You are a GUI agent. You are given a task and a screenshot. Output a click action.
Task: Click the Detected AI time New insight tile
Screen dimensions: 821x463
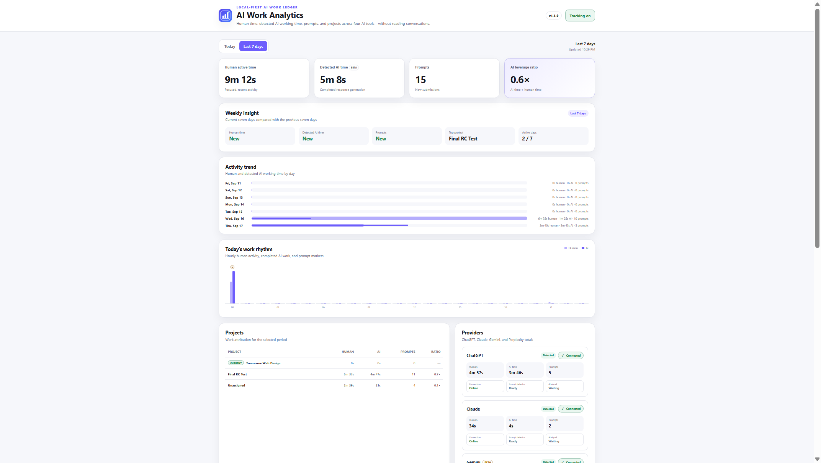pyautogui.click(x=334, y=136)
